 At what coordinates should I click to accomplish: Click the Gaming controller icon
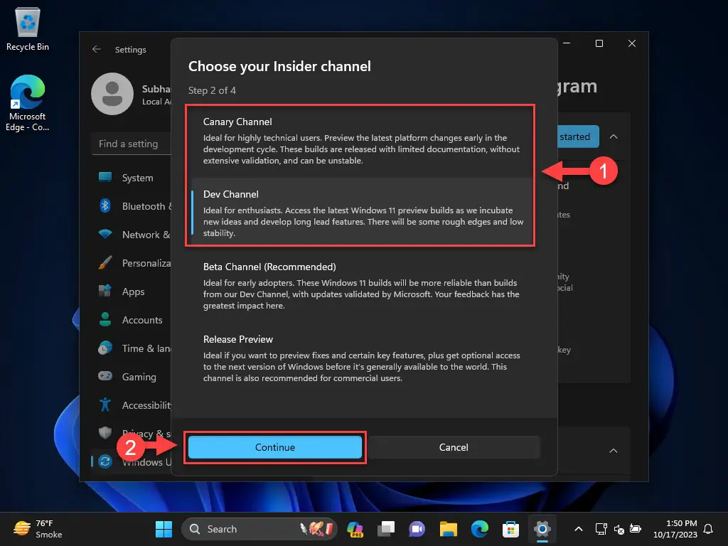105,375
